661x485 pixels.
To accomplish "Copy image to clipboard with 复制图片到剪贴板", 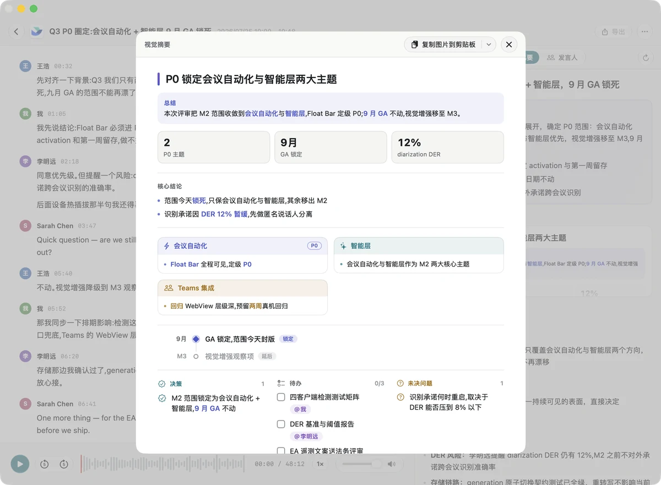I will click(443, 45).
